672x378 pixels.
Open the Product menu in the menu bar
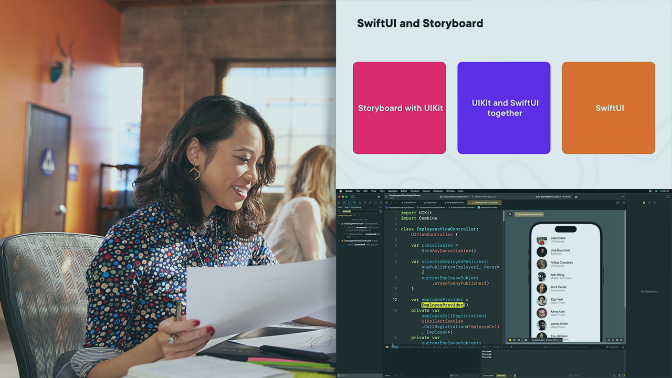click(415, 191)
